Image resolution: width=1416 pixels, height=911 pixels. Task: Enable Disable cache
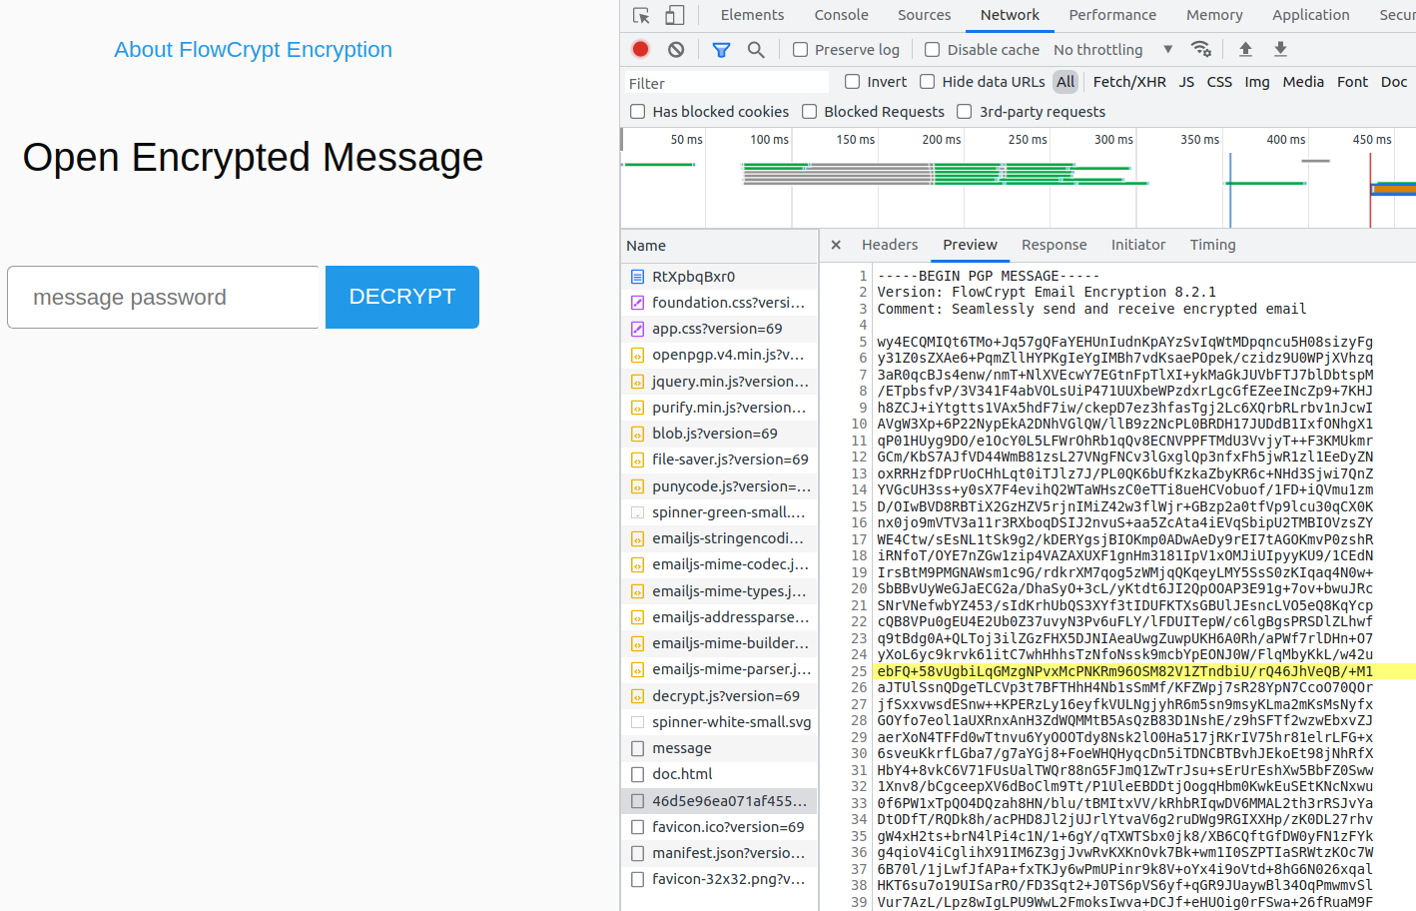932,49
